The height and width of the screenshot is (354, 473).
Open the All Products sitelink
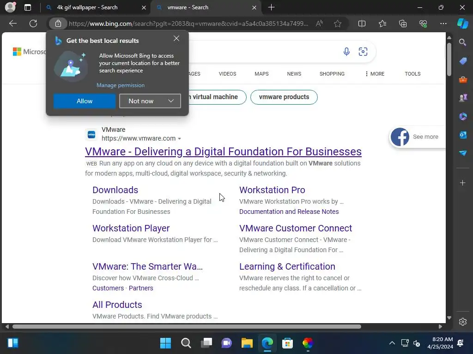coord(117,305)
